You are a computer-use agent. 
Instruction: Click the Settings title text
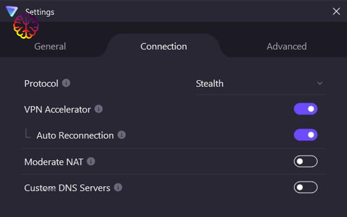[40, 12]
